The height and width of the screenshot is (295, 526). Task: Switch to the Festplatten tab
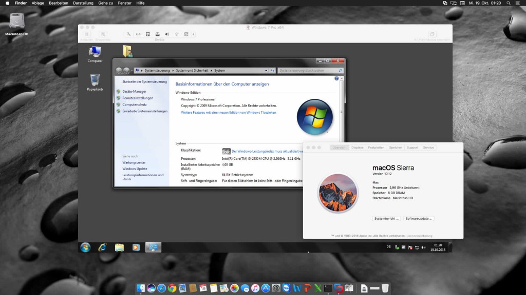376,147
